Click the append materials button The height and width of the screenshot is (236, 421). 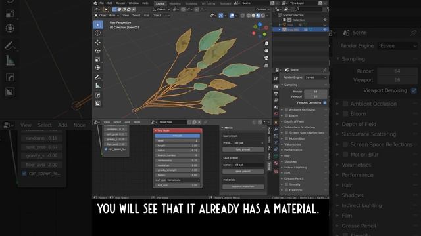pyautogui.click(x=243, y=186)
